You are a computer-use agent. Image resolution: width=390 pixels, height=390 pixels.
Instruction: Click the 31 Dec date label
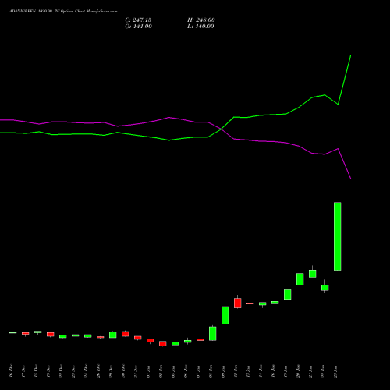(x=136, y=371)
